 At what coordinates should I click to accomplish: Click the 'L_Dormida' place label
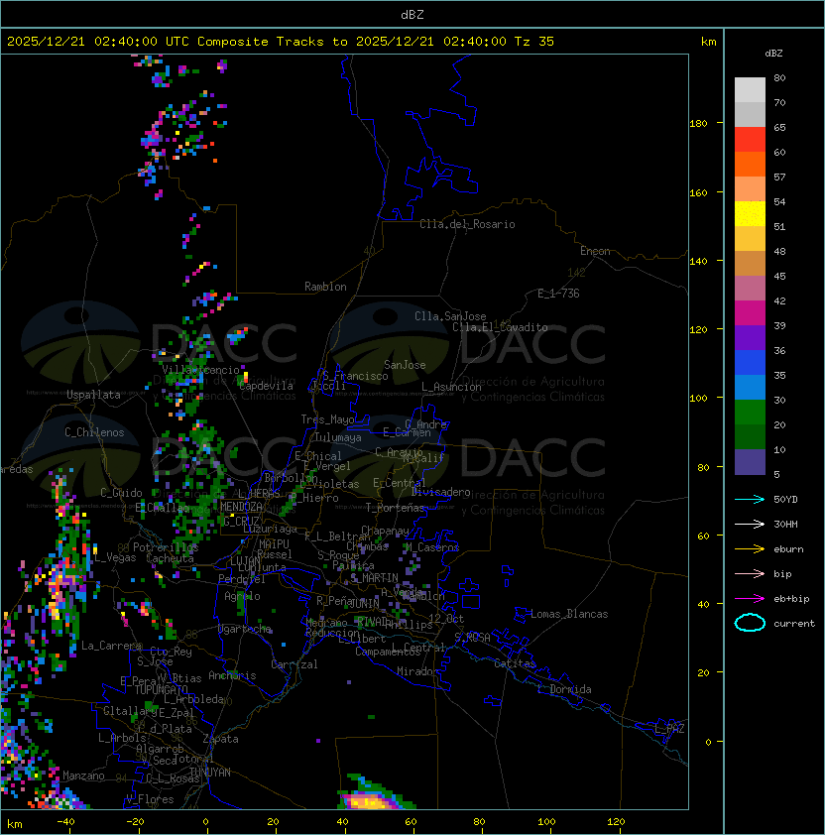564,689
